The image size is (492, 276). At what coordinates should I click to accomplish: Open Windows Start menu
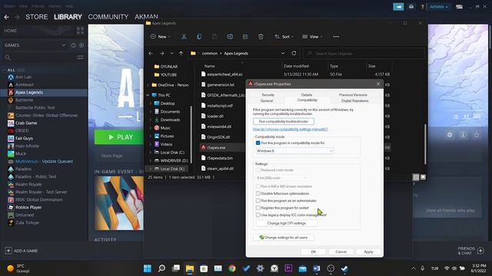(x=147, y=268)
